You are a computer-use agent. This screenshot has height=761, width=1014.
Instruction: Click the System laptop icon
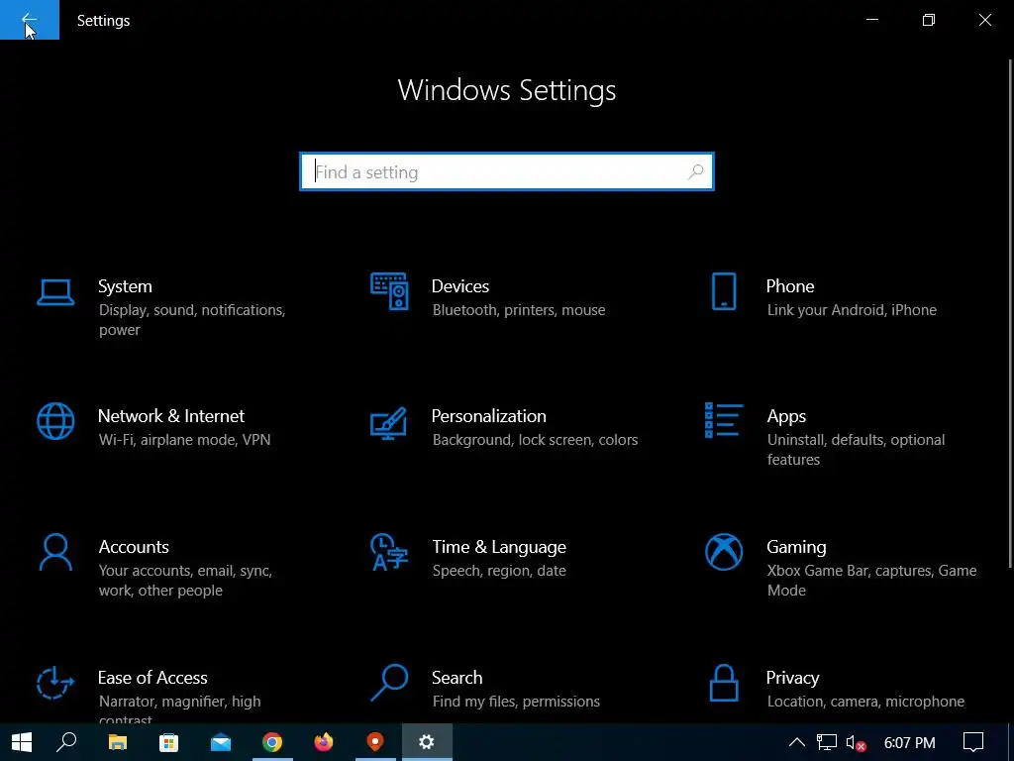click(x=55, y=292)
